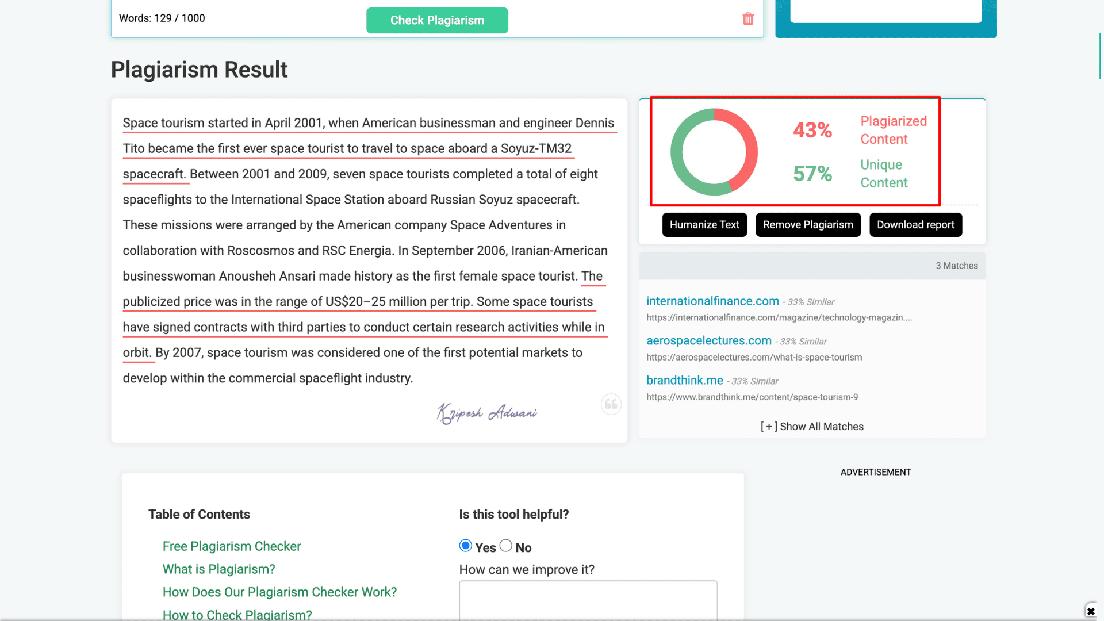Expand Show All Matches
This screenshot has width=1104, height=621.
(x=812, y=427)
